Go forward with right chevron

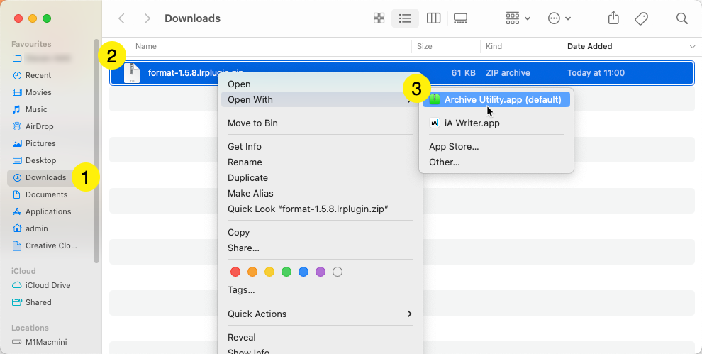pyautogui.click(x=147, y=18)
